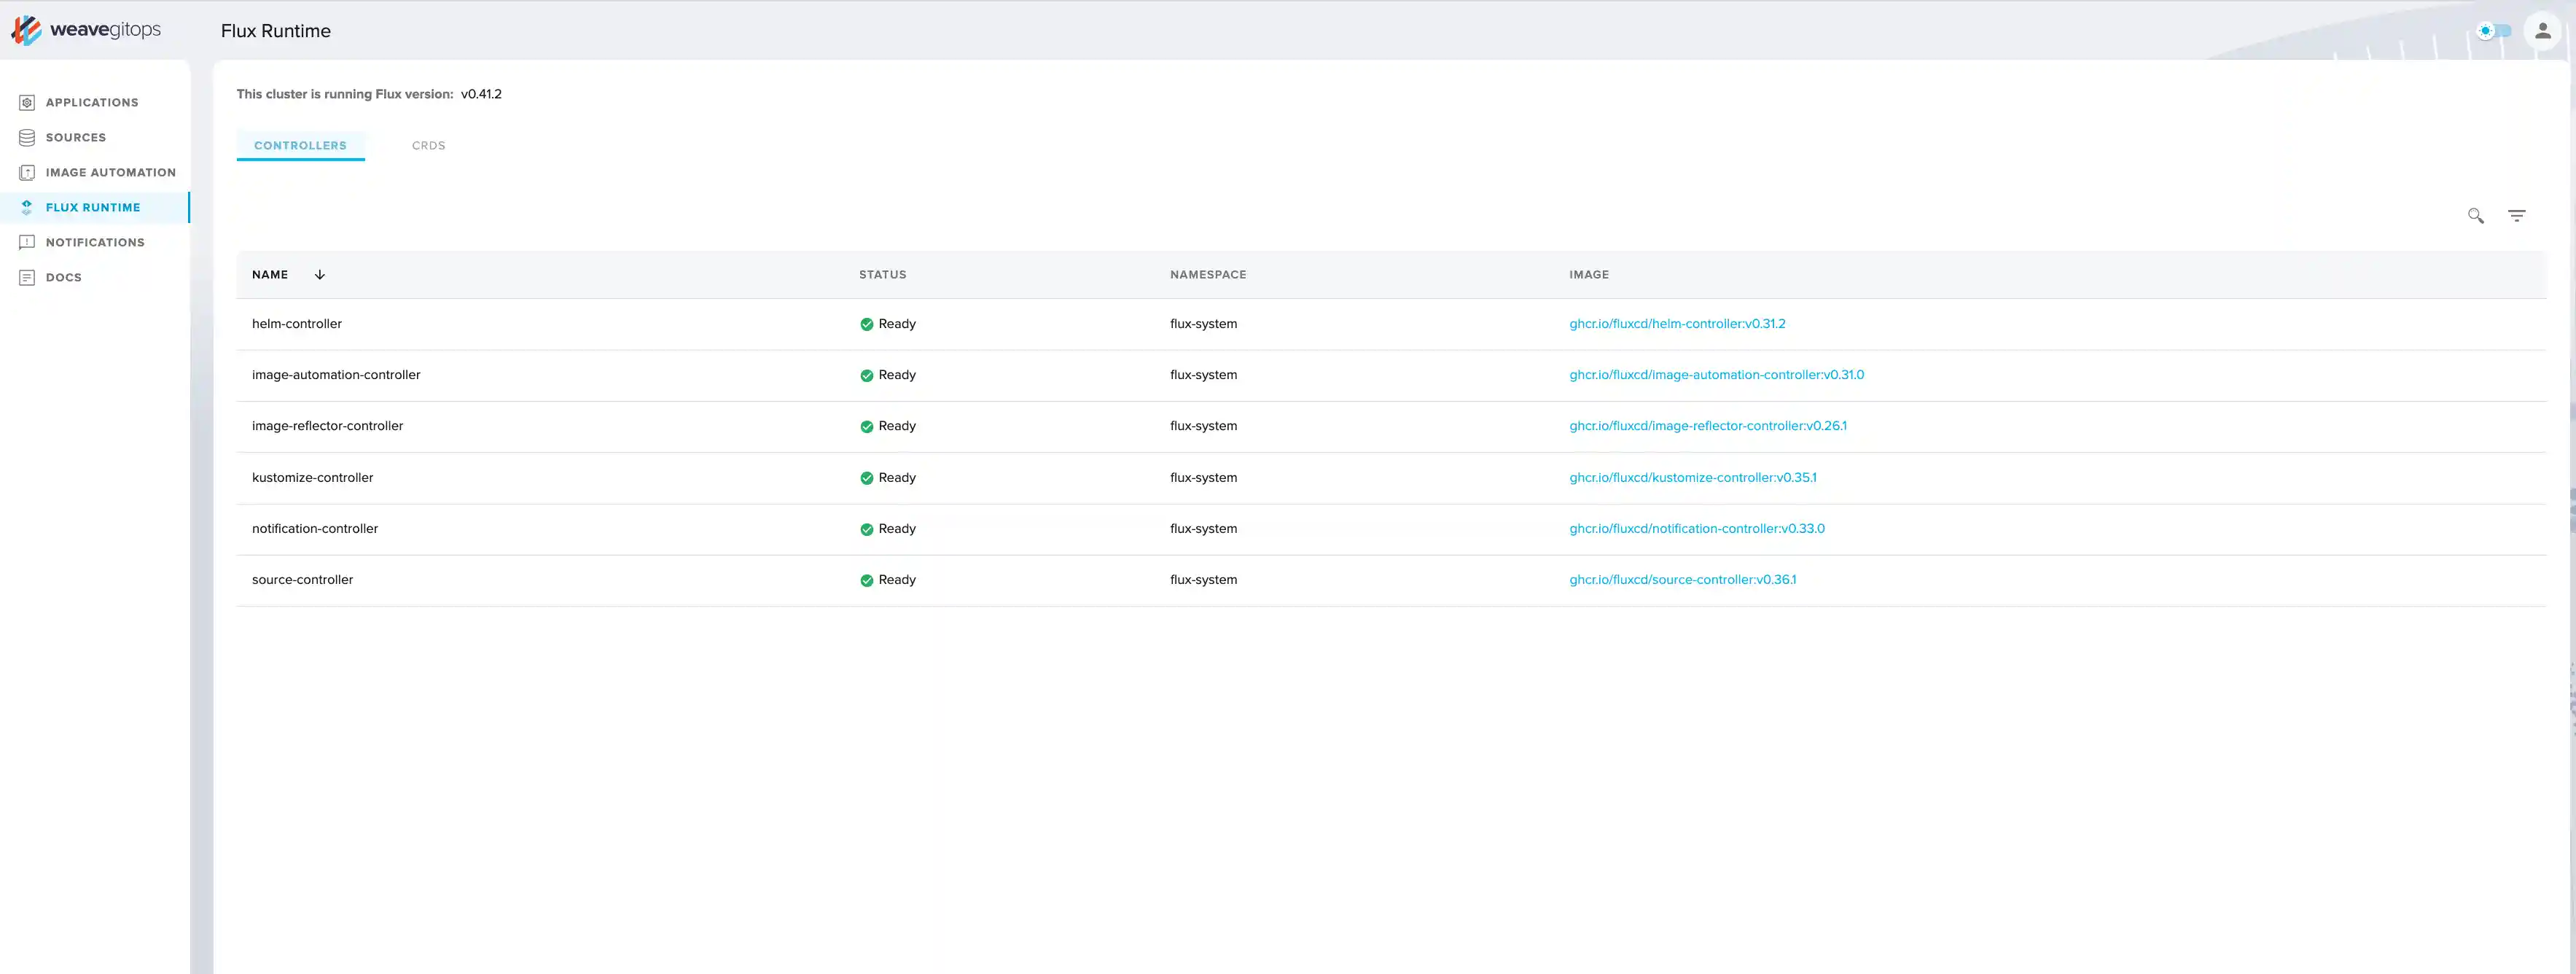The height and width of the screenshot is (974, 2576).
Task: Open the helm-controller image link
Action: pyautogui.click(x=1676, y=323)
